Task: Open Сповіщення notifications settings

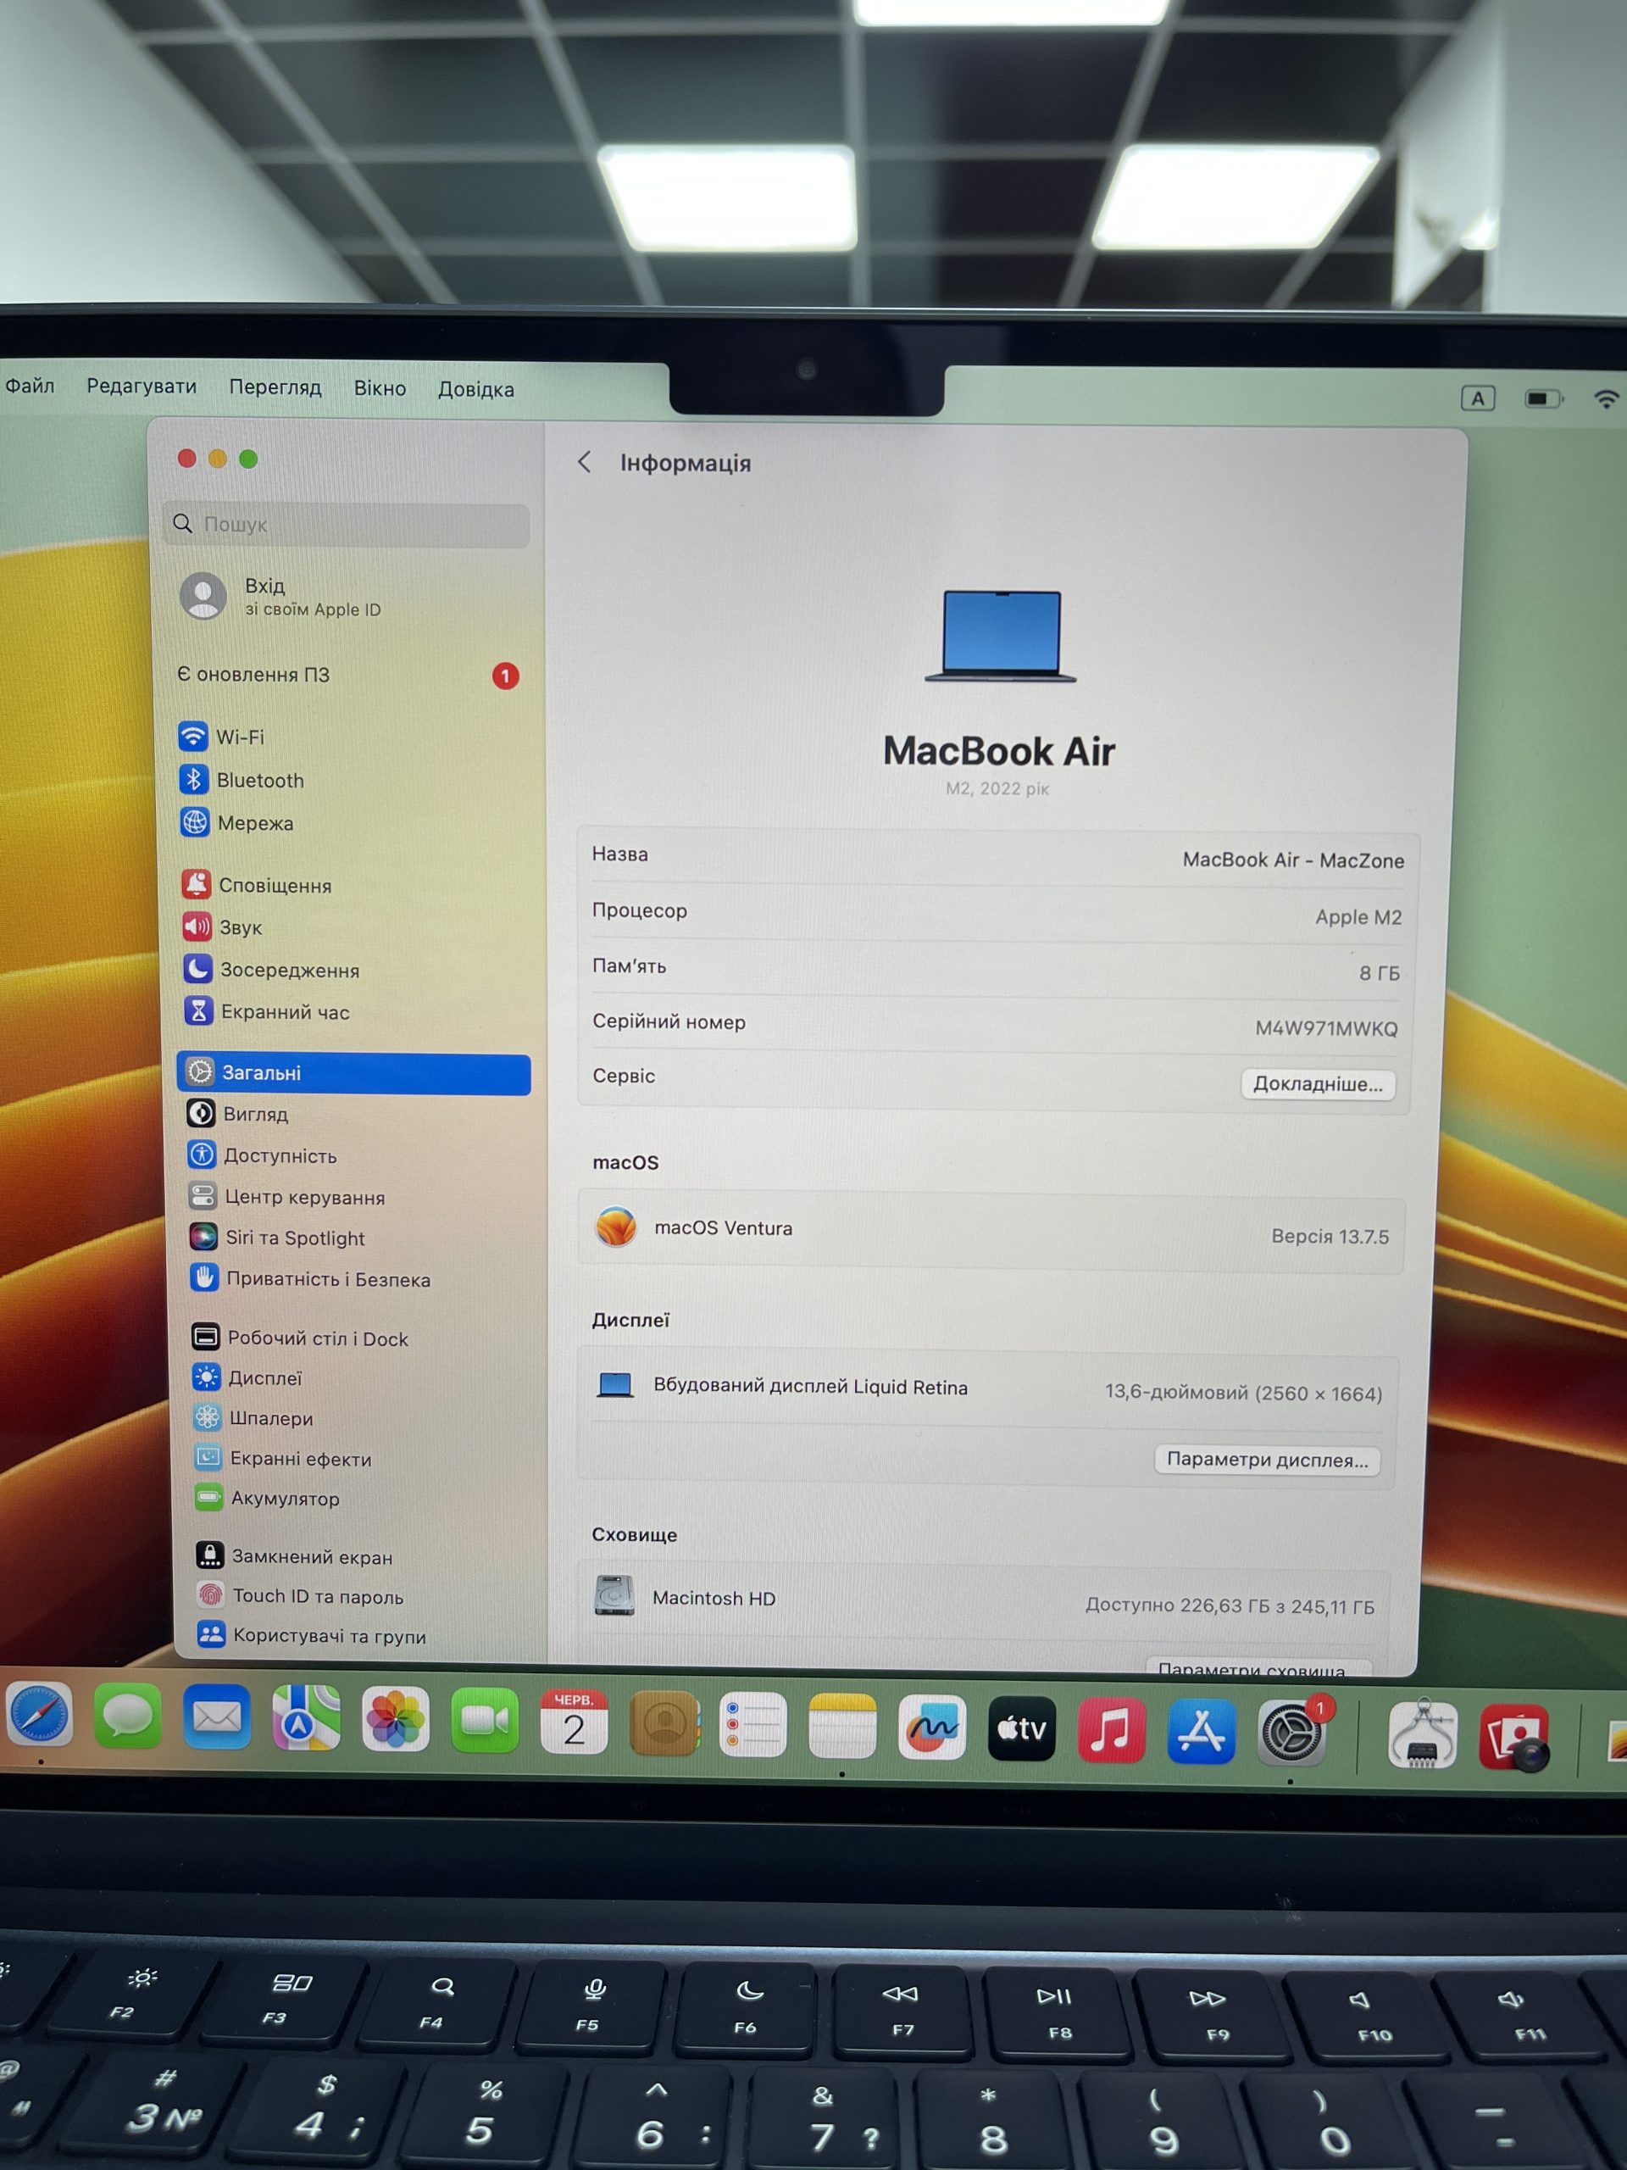Action: [x=257, y=885]
